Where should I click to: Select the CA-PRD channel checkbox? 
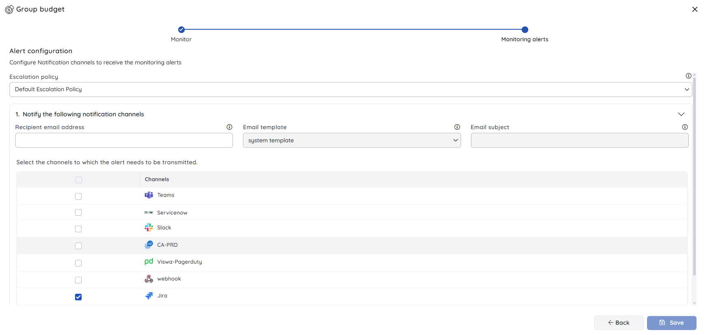(78, 246)
